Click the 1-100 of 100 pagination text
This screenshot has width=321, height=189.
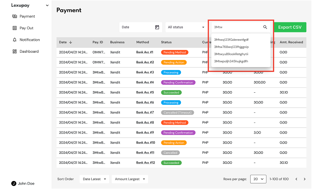279,179
